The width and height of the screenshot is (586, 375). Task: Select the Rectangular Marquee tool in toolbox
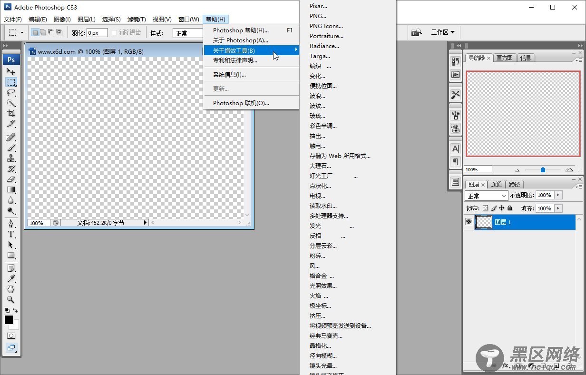click(11, 82)
